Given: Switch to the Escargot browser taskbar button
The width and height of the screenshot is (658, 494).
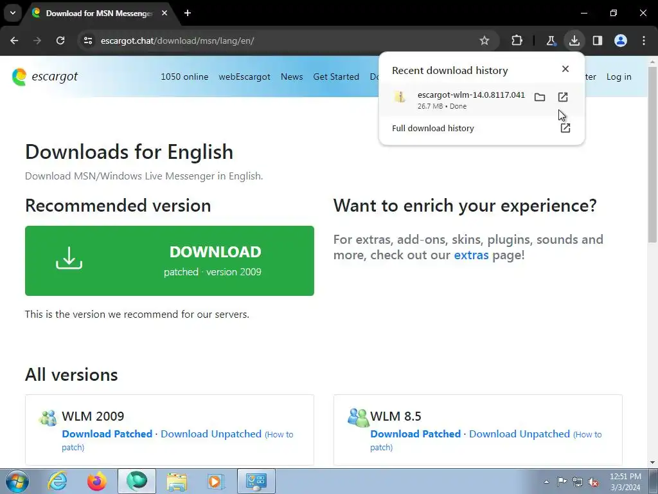Looking at the screenshot, I should coord(137,481).
